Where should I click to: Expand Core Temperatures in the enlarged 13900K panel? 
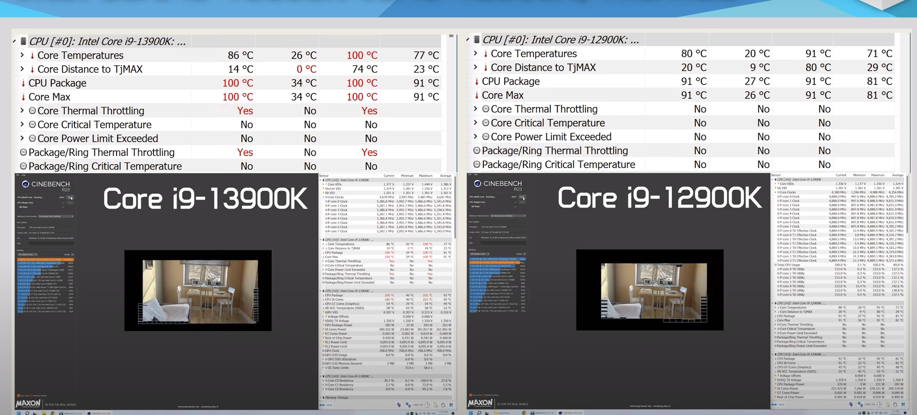[x=22, y=55]
